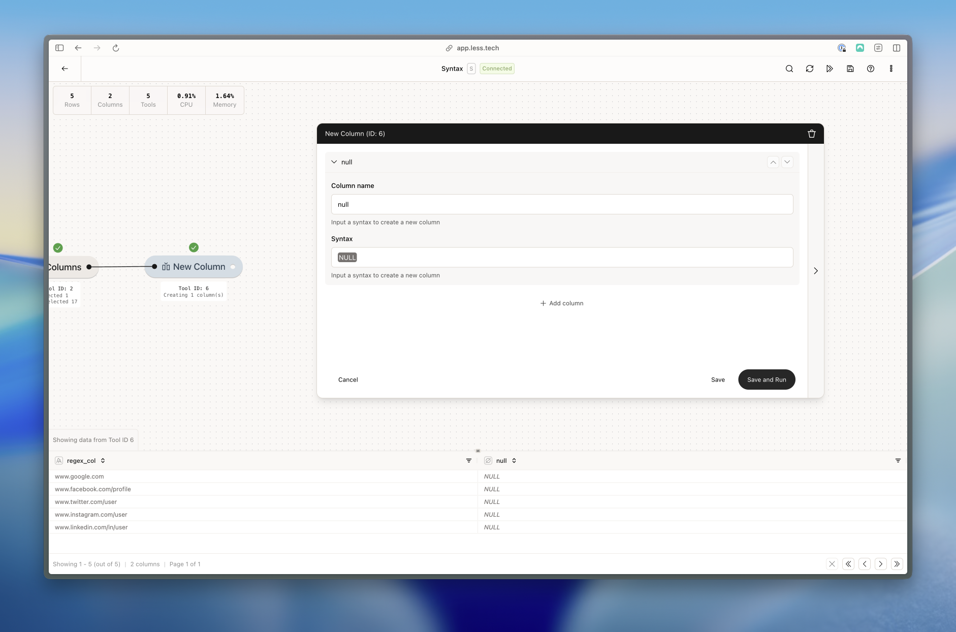Select the www.instagram.com/user cell

coord(263,515)
